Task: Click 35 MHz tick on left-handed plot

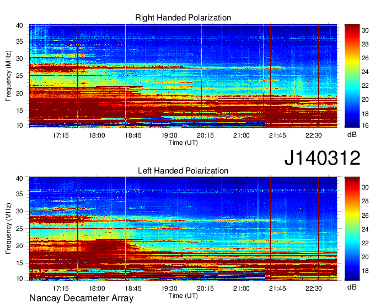Action: 19,194
